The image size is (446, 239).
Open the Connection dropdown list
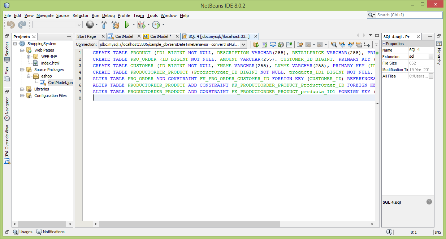pyautogui.click(x=243, y=44)
